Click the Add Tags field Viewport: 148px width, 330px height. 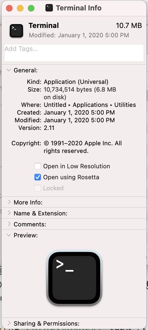pos(74,53)
